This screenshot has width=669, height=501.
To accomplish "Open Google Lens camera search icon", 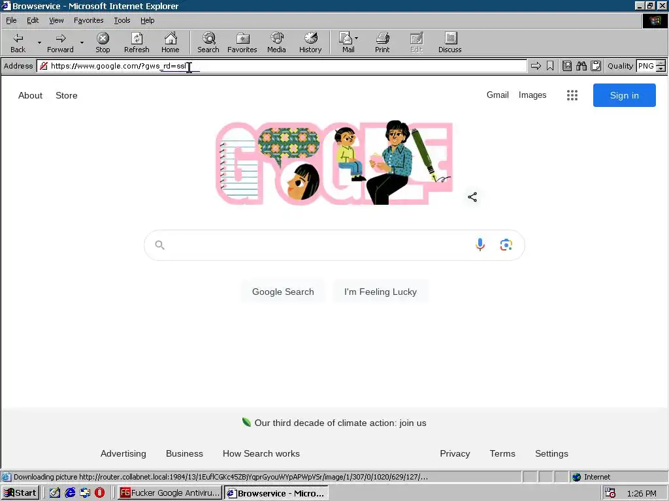I will click(x=506, y=245).
